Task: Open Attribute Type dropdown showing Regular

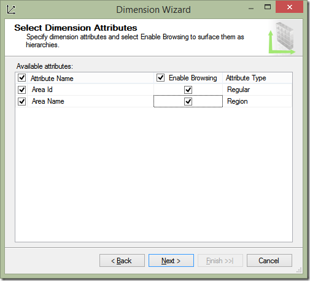Action: pyautogui.click(x=257, y=90)
